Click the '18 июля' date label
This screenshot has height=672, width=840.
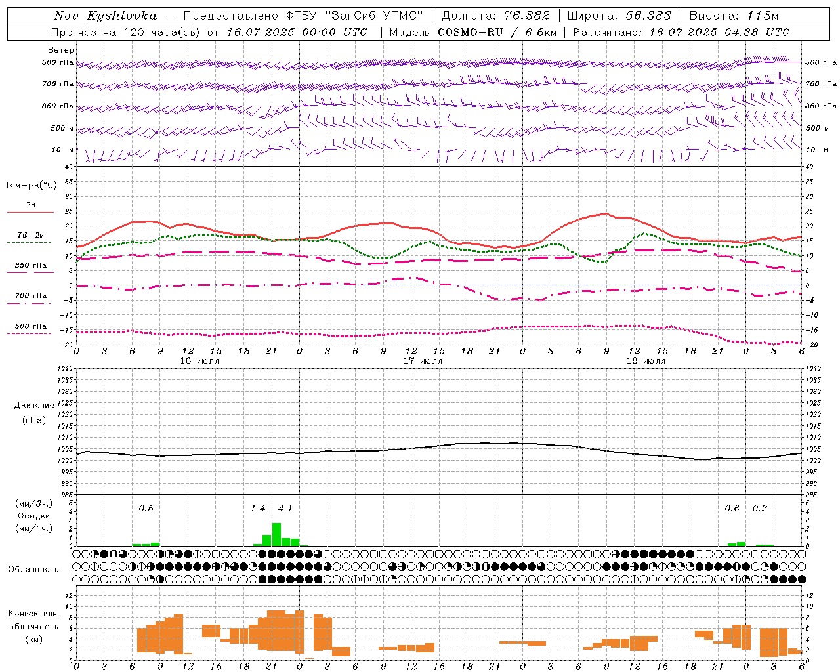(646, 361)
